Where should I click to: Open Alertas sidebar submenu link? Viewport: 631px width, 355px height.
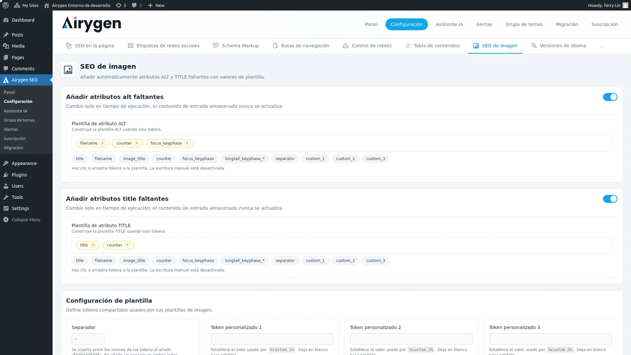[26, 130]
